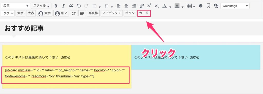Insert a table
Screen dimensions: 263x94
click(x=189, y=6)
